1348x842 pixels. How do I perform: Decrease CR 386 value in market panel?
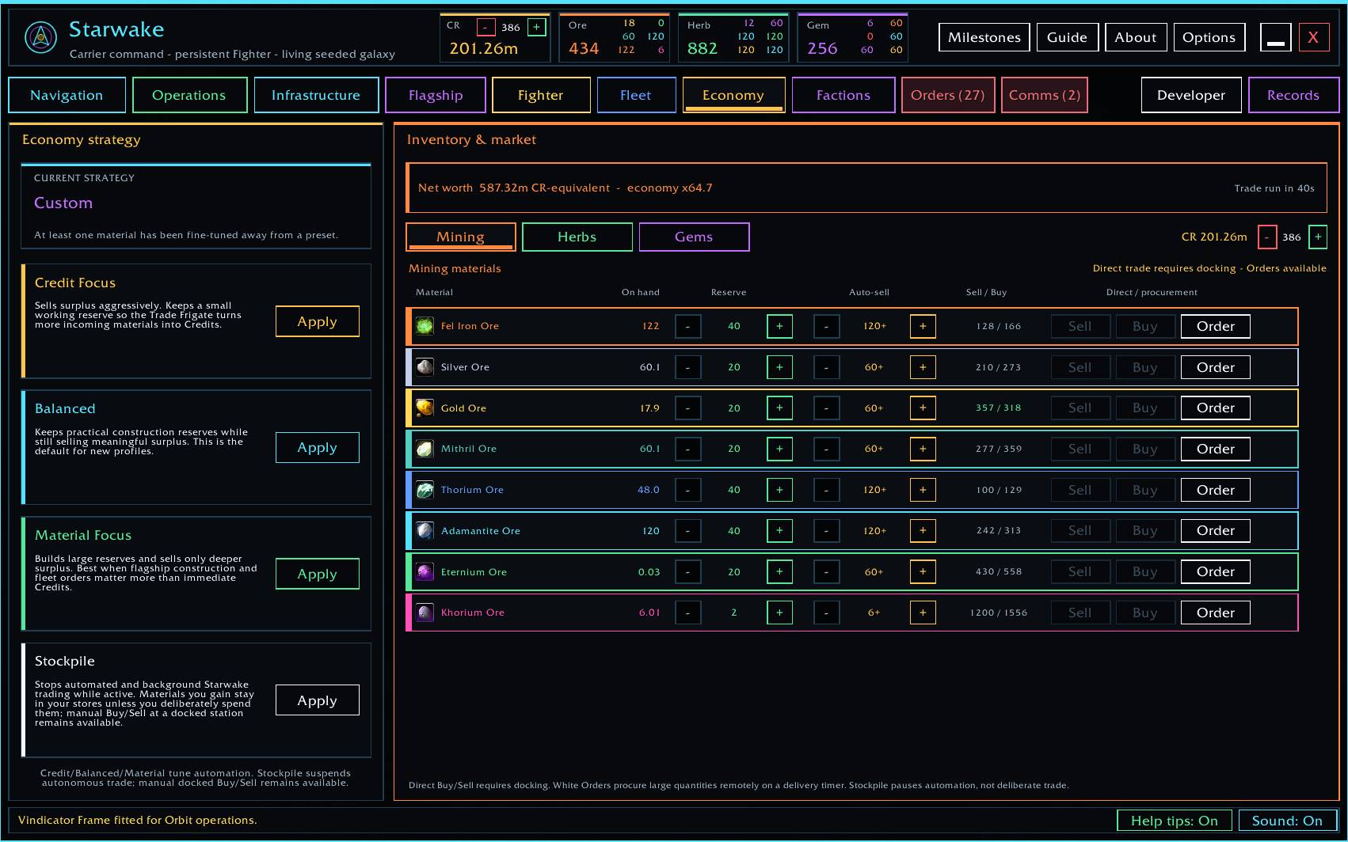(x=1267, y=237)
